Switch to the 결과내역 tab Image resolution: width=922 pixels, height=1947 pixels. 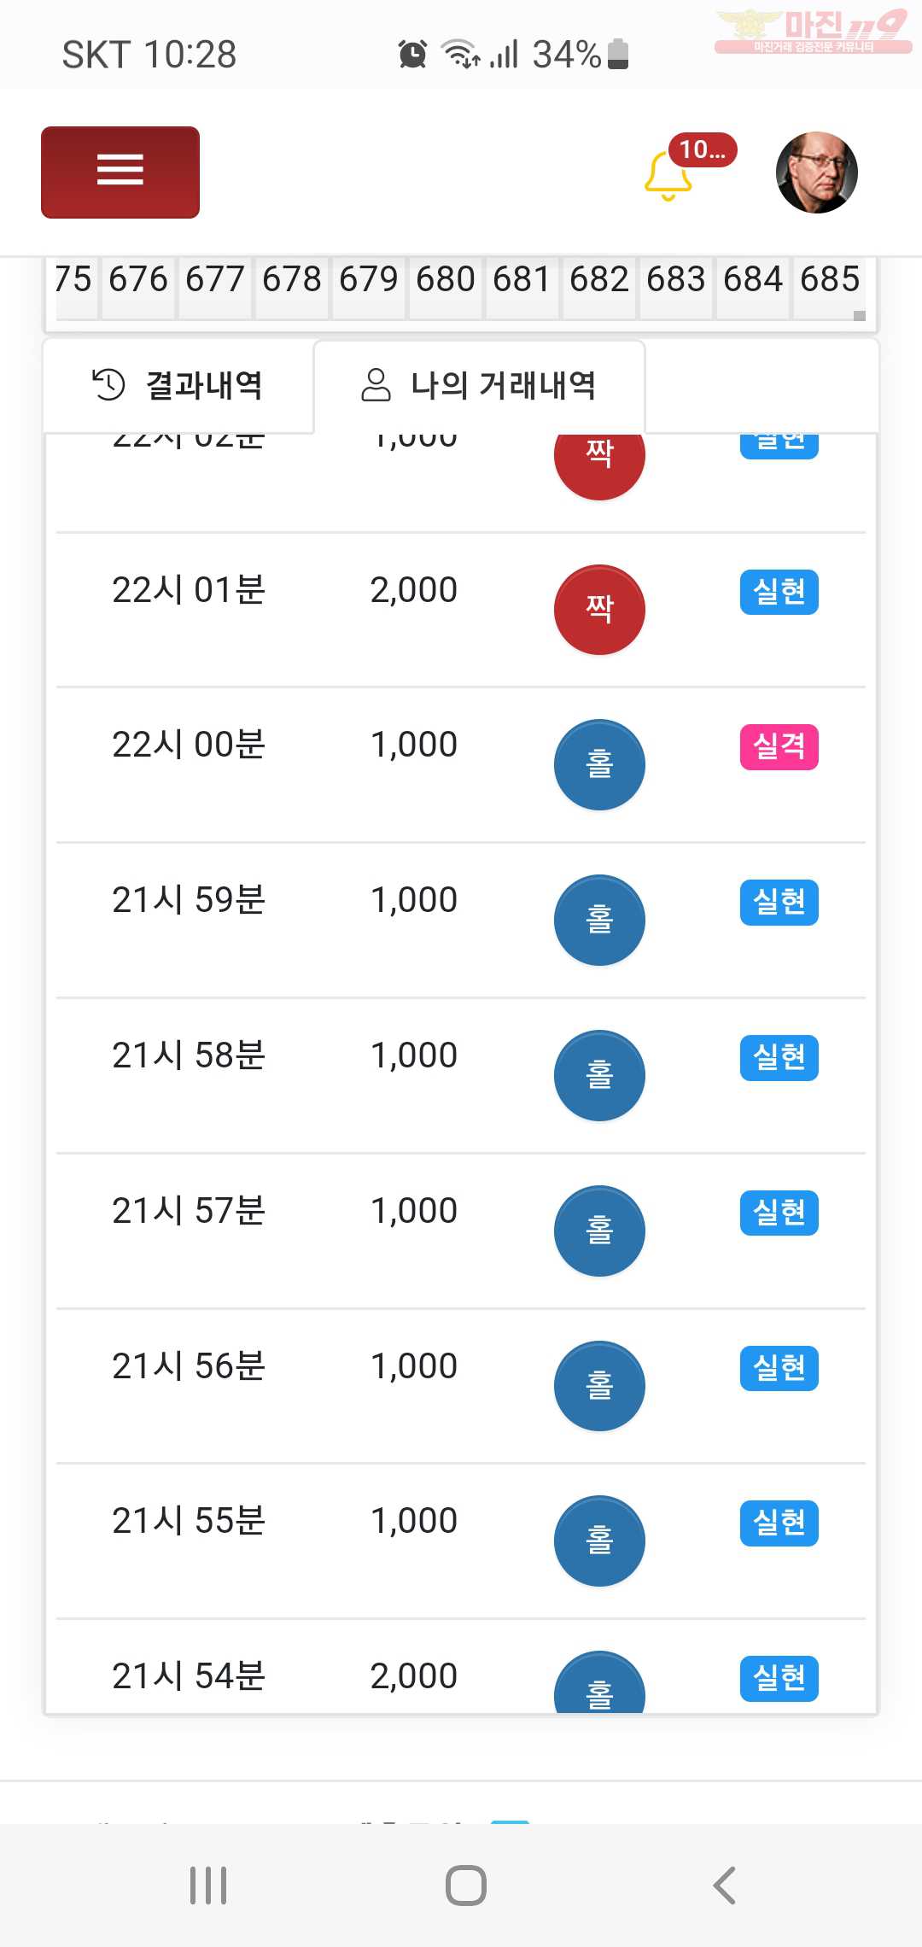(x=178, y=385)
